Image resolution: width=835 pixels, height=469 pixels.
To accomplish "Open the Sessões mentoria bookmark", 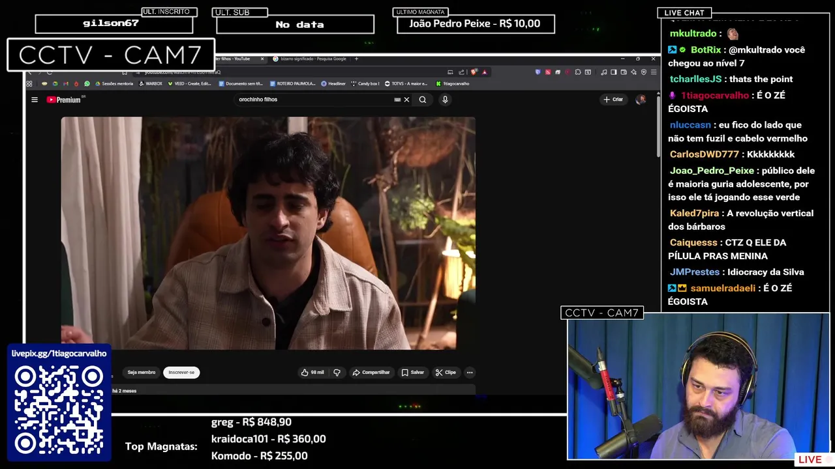I will click(x=115, y=83).
